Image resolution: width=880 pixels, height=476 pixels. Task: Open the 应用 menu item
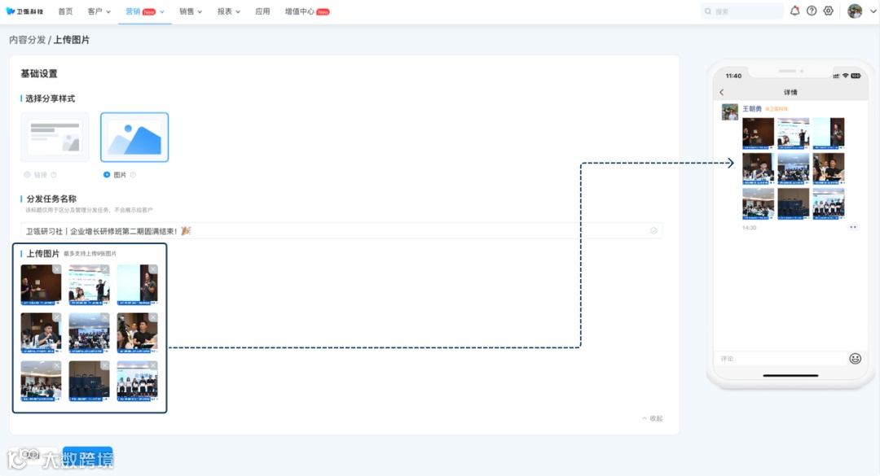click(x=262, y=11)
